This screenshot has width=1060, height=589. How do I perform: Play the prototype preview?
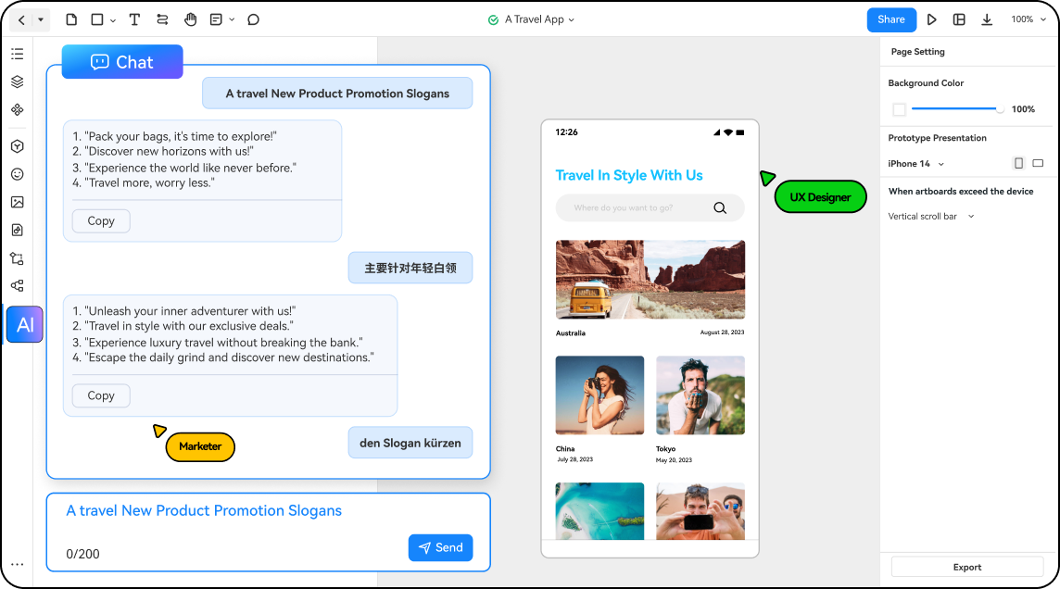pyautogui.click(x=931, y=19)
